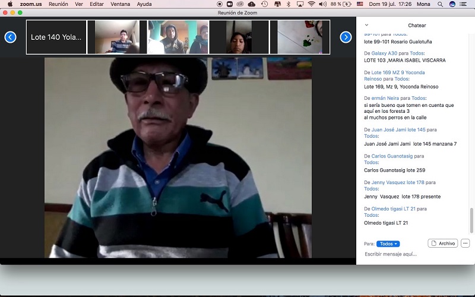
Task: Select the Lote 140 Yola... participant tile
Action: click(56, 37)
